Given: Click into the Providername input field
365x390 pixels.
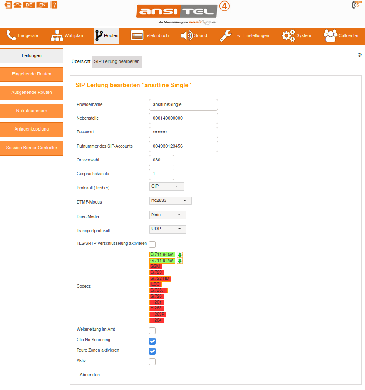Looking at the screenshot, I should pyautogui.click(x=183, y=104).
